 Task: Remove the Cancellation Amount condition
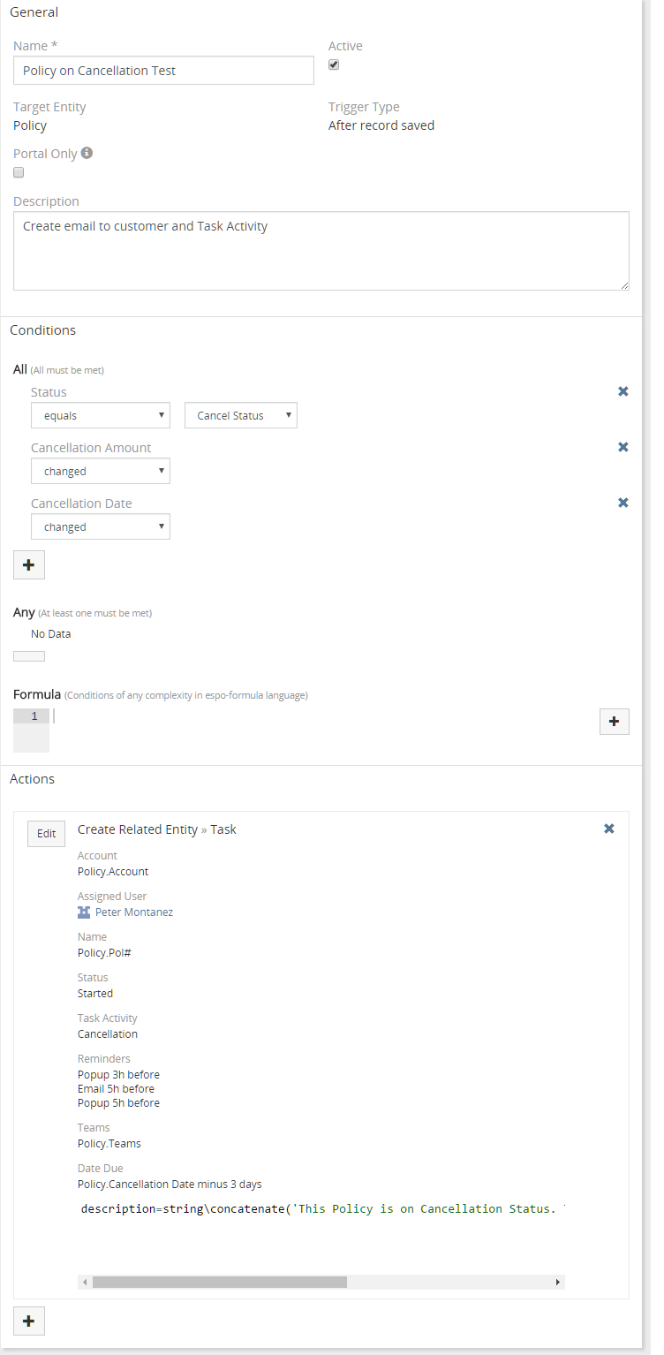tap(622, 447)
